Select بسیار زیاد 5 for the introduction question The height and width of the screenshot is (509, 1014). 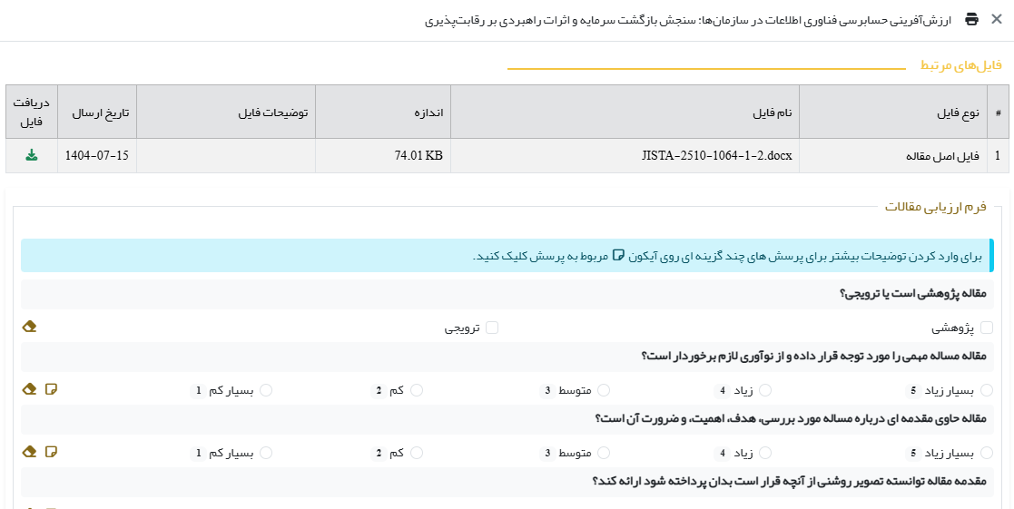(987, 453)
